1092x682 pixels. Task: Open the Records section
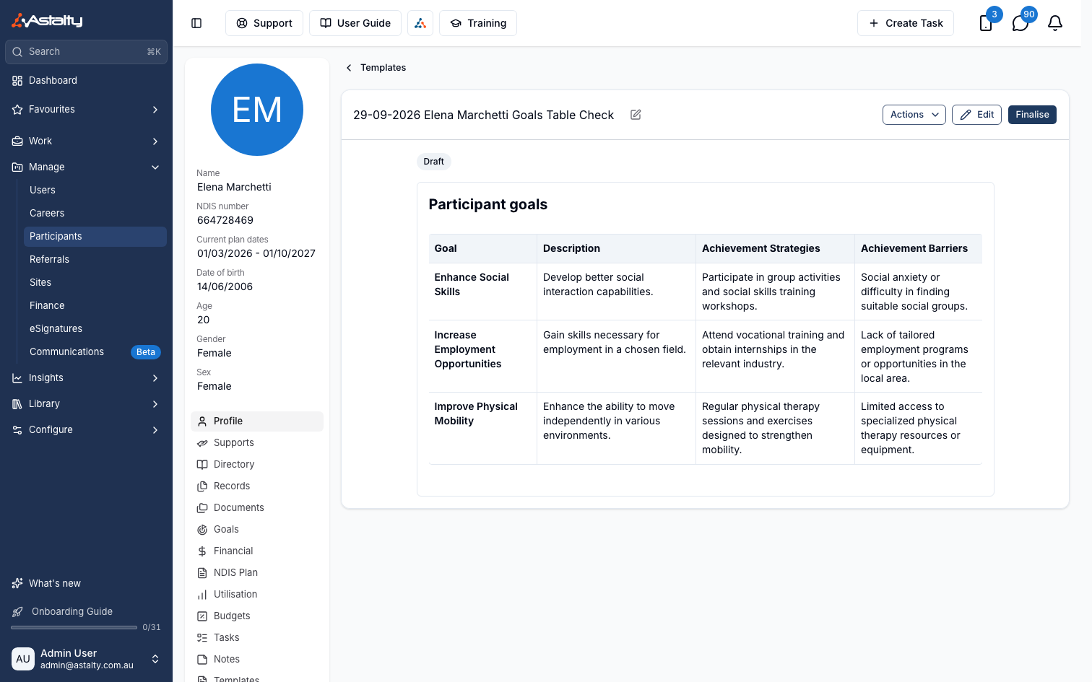(x=257, y=486)
